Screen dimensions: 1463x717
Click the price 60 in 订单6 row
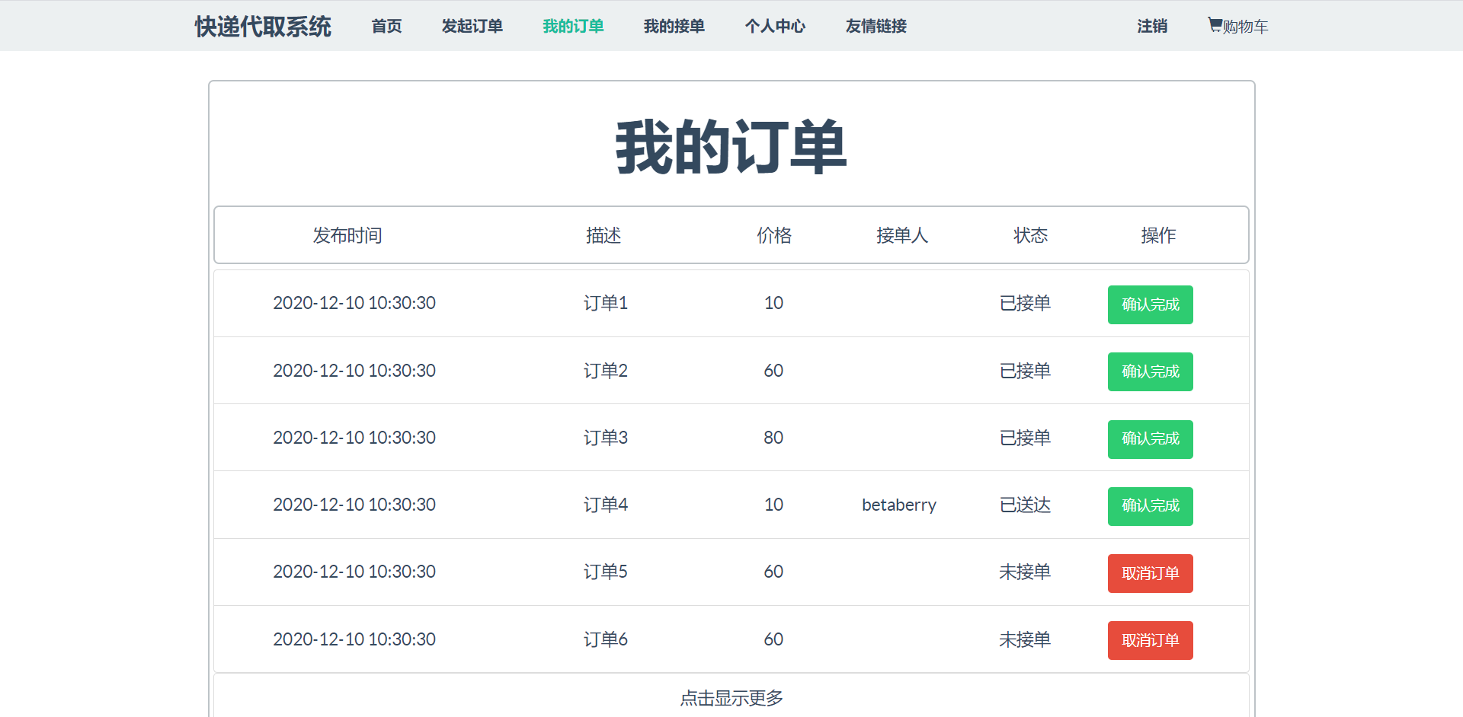click(x=773, y=639)
